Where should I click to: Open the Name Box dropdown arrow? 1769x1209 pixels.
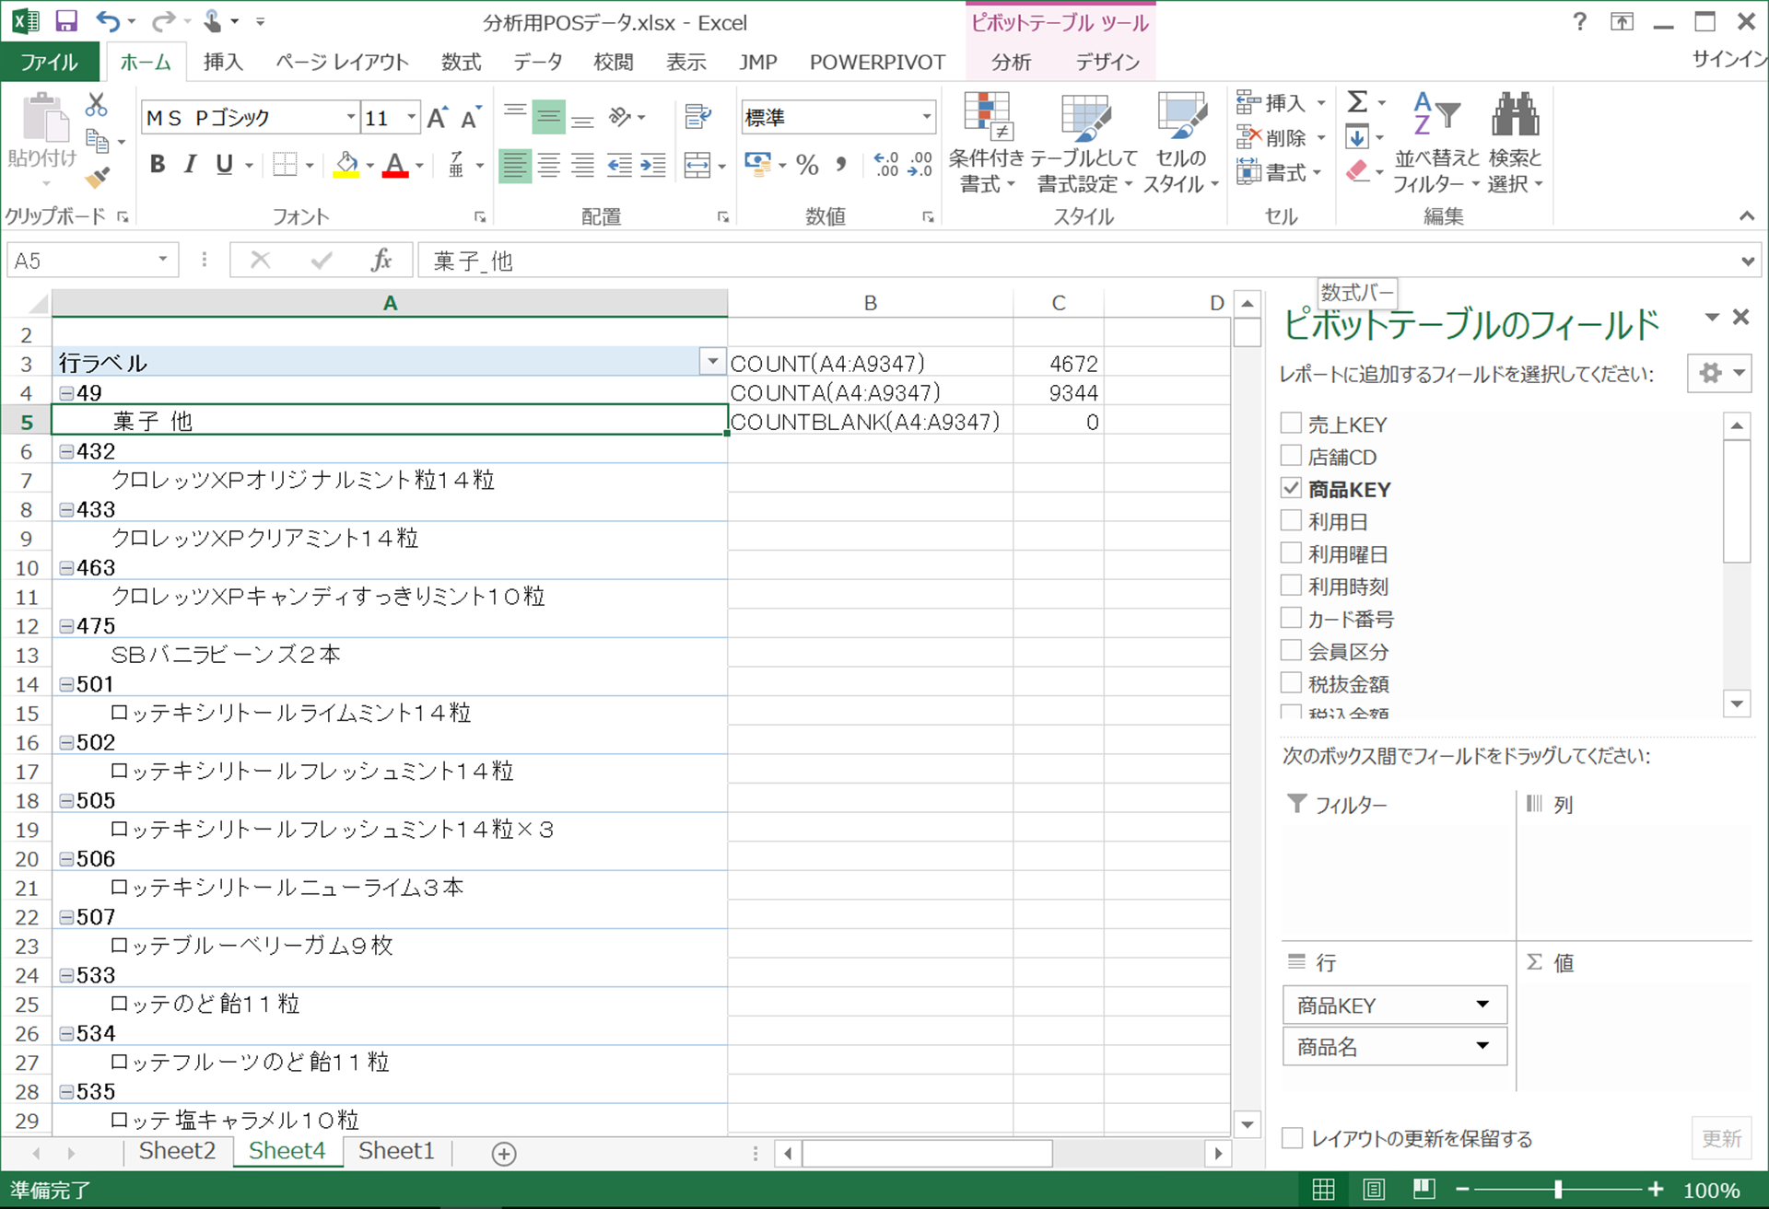pos(162,261)
